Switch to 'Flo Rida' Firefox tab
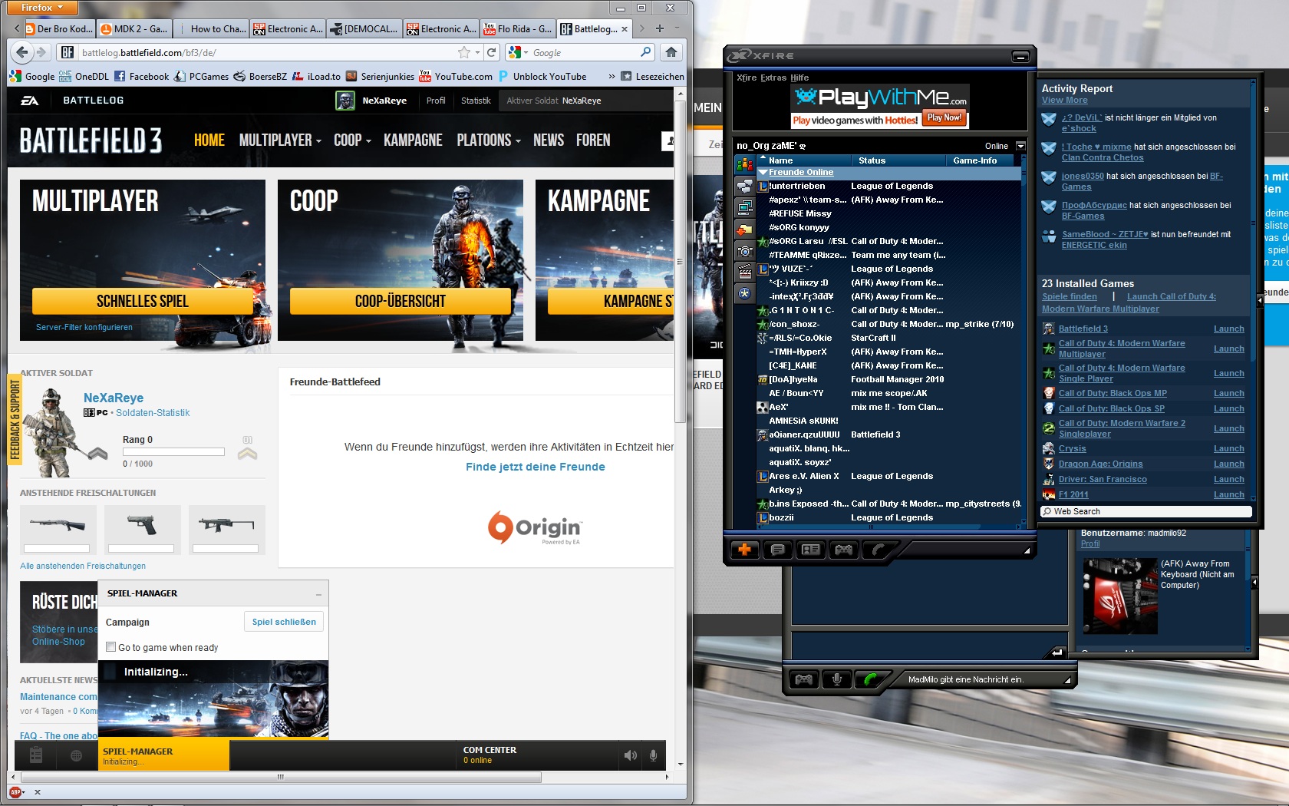This screenshot has width=1289, height=806. tap(518, 29)
